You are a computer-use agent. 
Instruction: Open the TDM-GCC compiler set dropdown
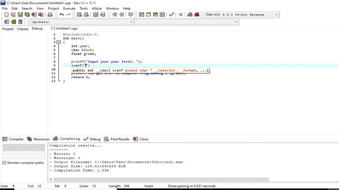point(242,15)
